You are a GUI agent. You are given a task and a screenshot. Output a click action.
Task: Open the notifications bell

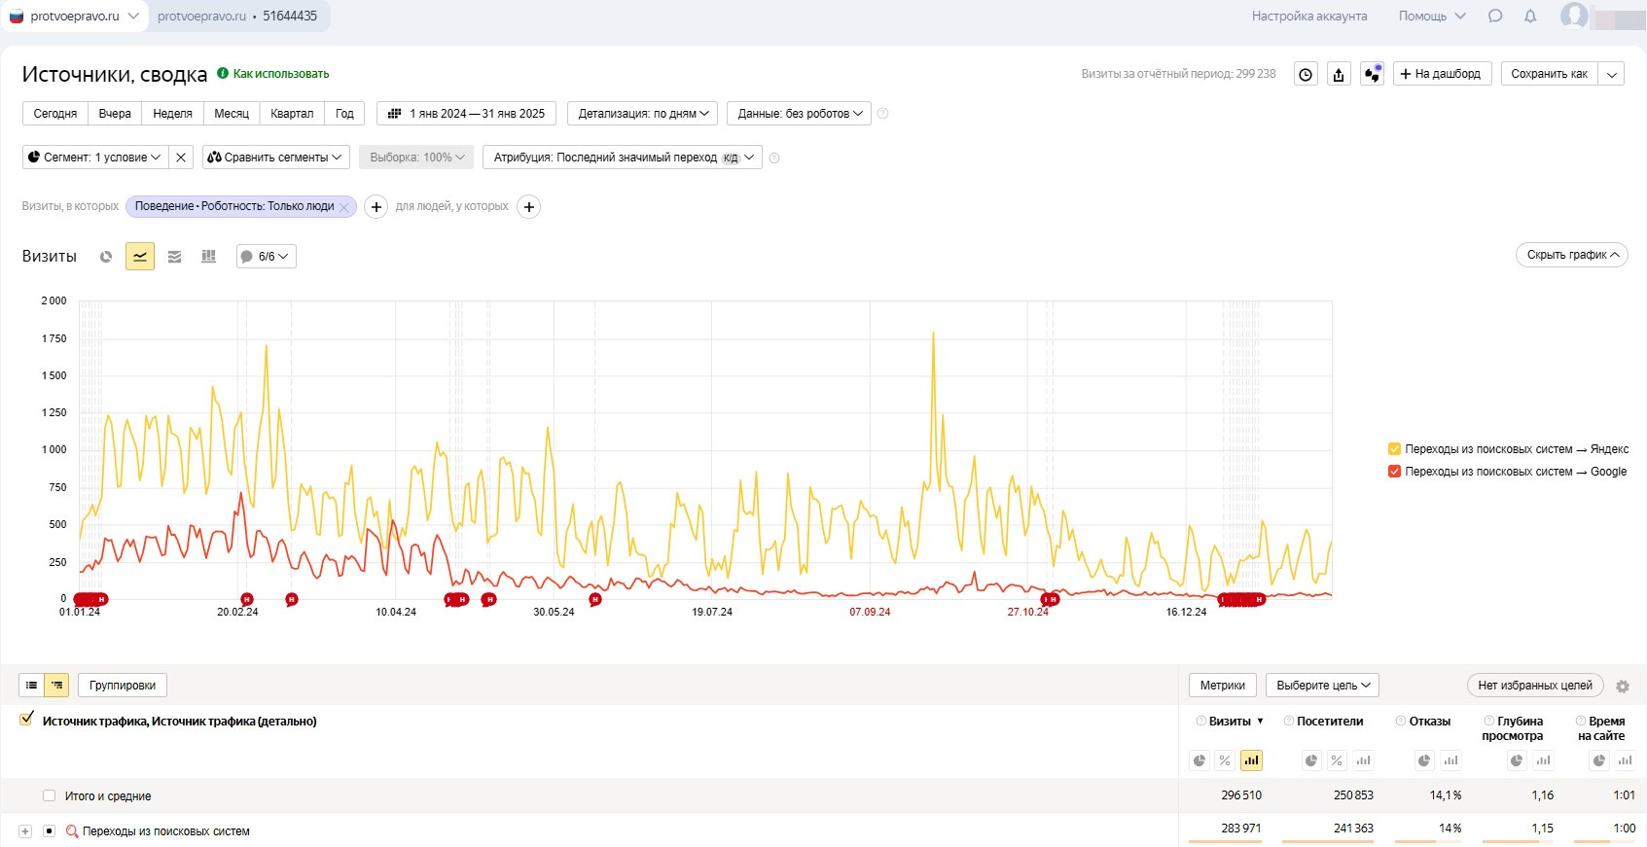pyautogui.click(x=1530, y=17)
